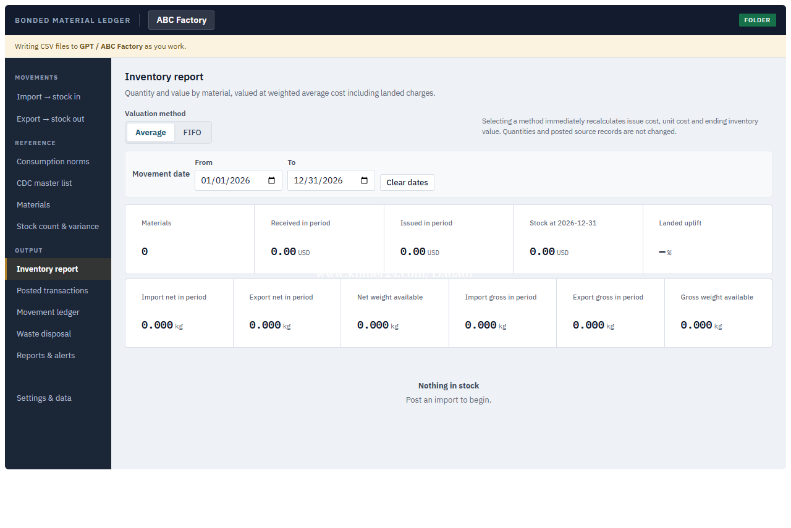The width and height of the screenshot is (791, 528).
Task: Click the Landed uplift card
Action: click(708, 239)
